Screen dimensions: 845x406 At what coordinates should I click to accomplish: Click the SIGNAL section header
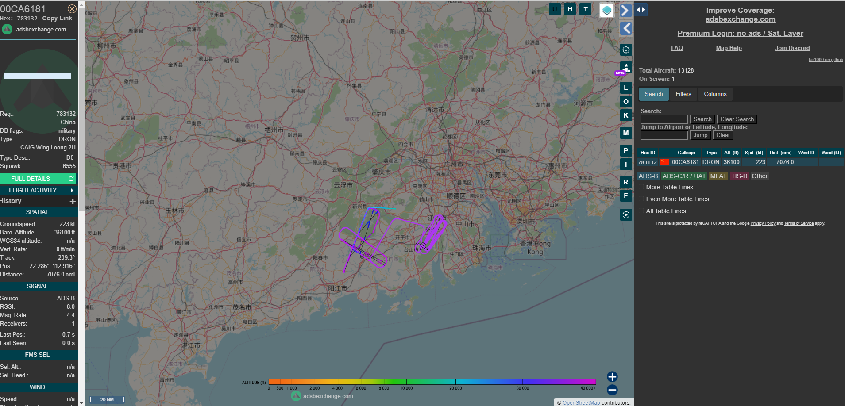click(38, 287)
